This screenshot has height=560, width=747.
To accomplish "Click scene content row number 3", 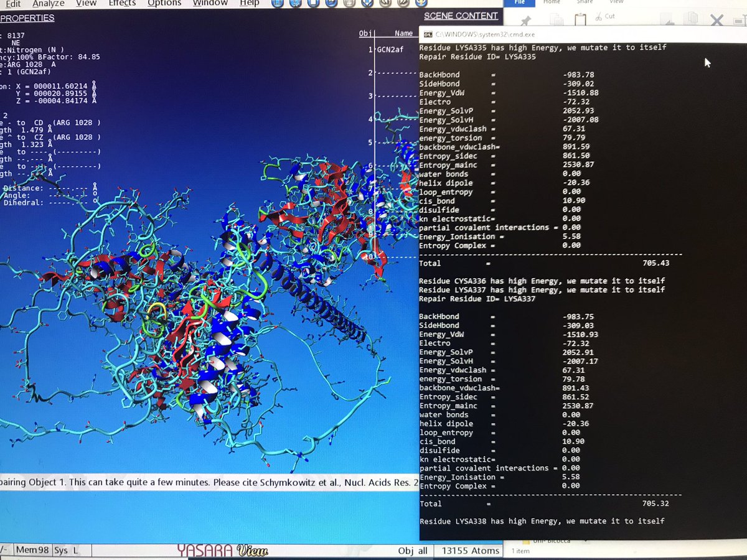I will [x=392, y=96].
